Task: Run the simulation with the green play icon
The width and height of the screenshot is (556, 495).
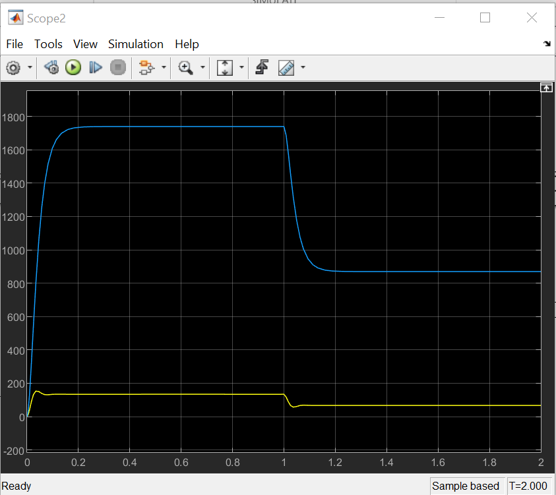Action: pos(73,67)
